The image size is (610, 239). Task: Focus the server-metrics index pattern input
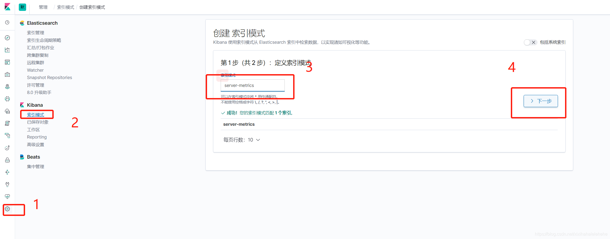[x=253, y=85]
